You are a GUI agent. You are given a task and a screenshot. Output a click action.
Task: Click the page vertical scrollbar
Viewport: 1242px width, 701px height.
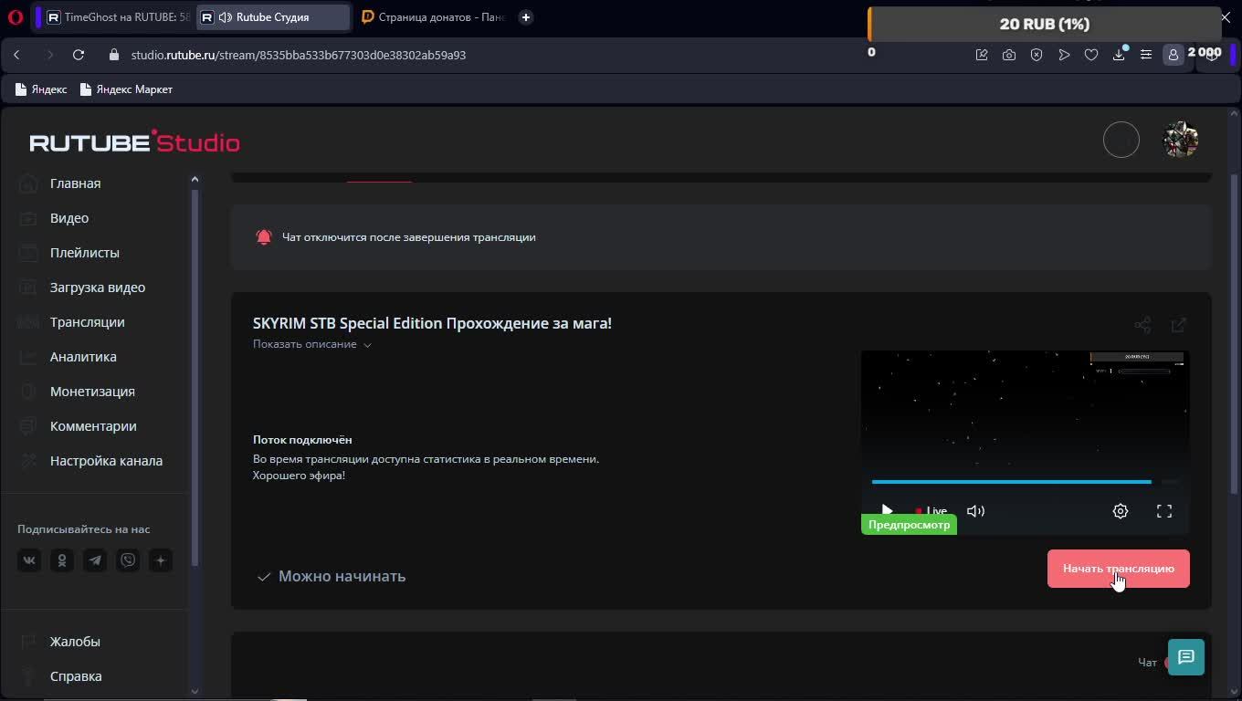point(1236,333)
